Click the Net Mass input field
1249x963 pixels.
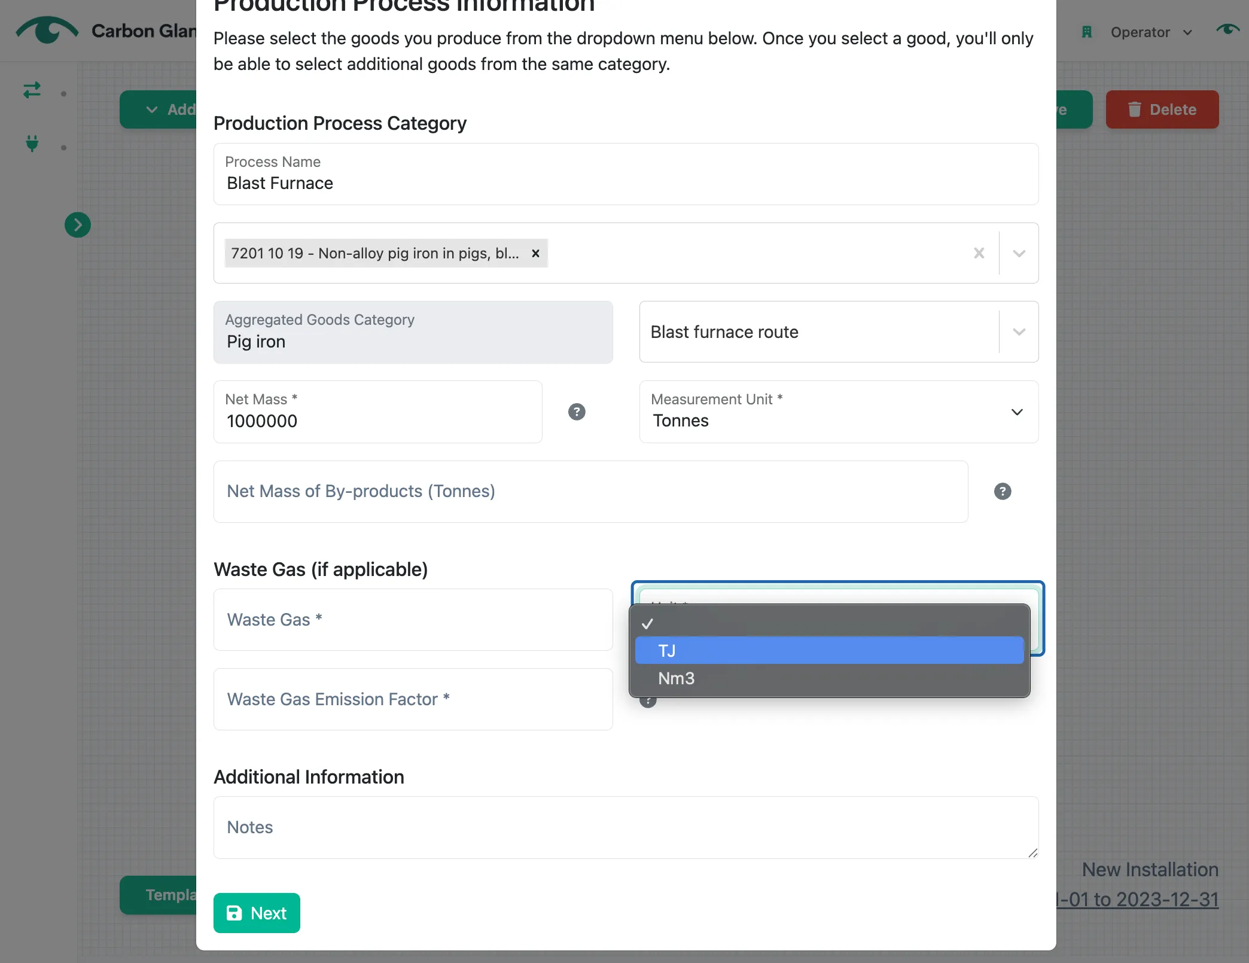point(378,412)
